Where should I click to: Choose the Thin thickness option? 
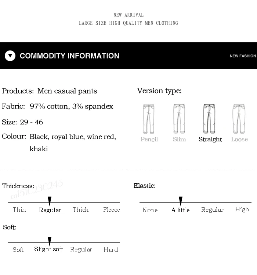[x=19, y=210]
